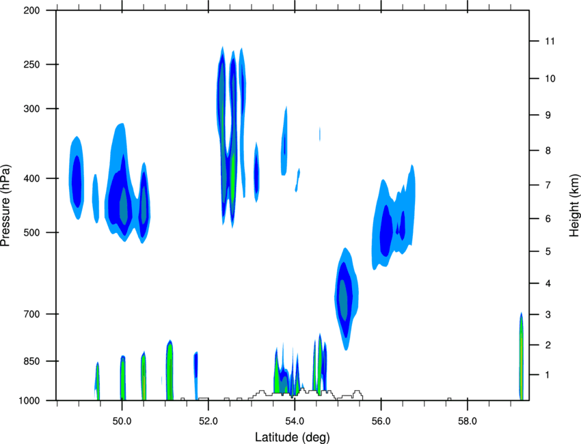Click the green column at the far right near 59 degrees
Image resolution: width=581 pixels, height=444 pixels.
[x=521, y=357]
